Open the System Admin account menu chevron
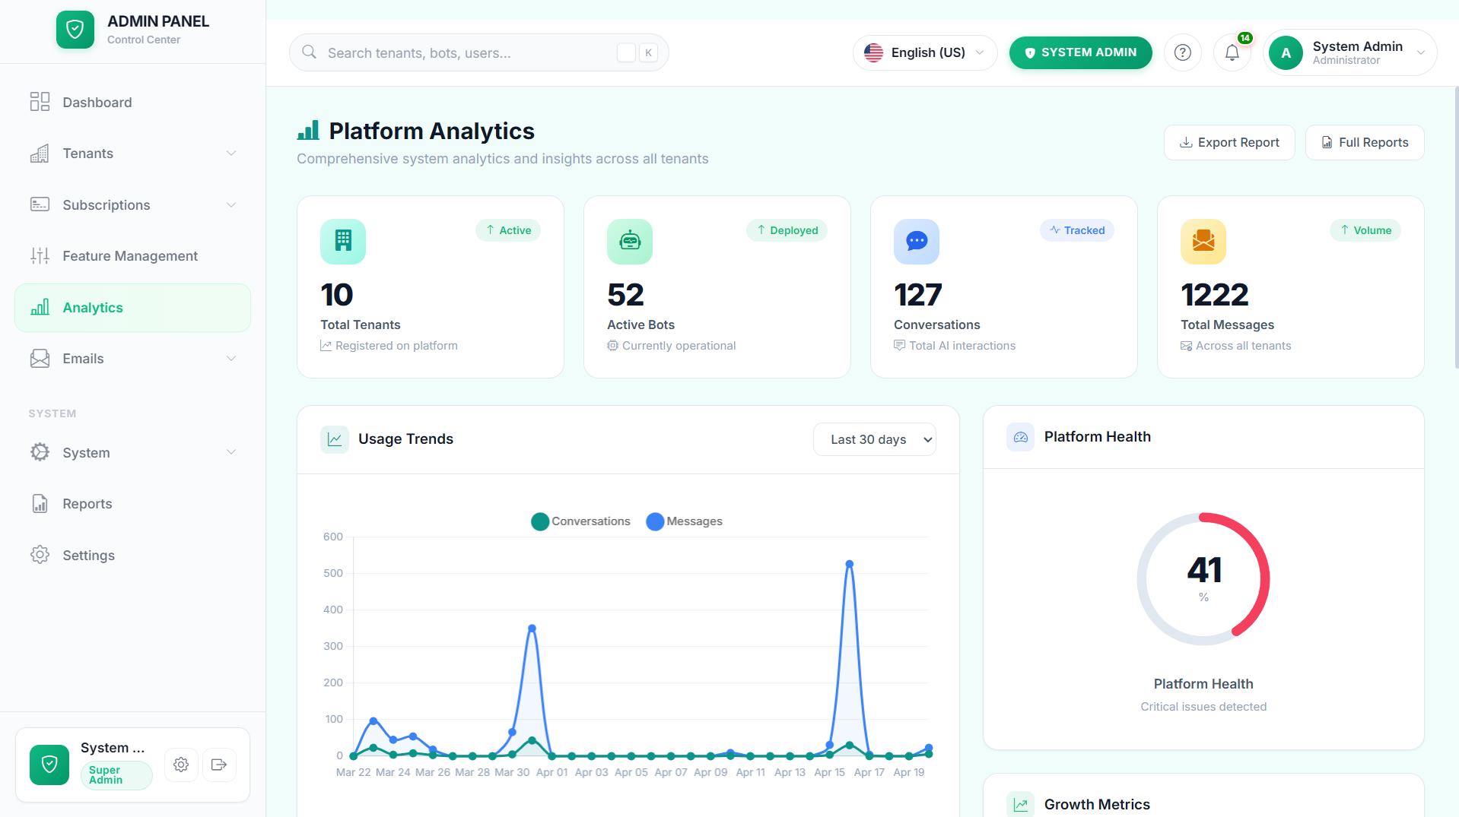 point(1421,52)
